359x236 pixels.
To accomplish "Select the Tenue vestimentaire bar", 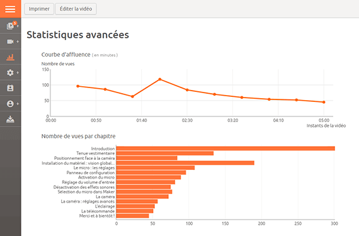I will [x=165, y=153].
